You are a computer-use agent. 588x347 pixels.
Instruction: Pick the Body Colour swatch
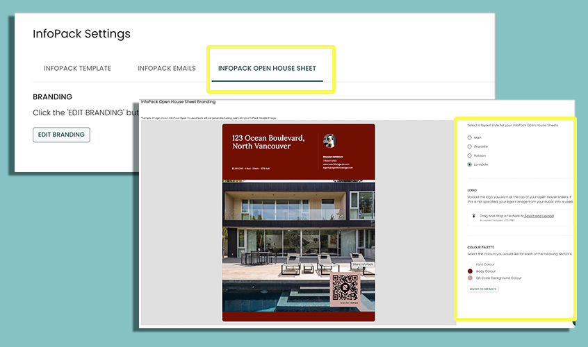[x=471, y=271]
